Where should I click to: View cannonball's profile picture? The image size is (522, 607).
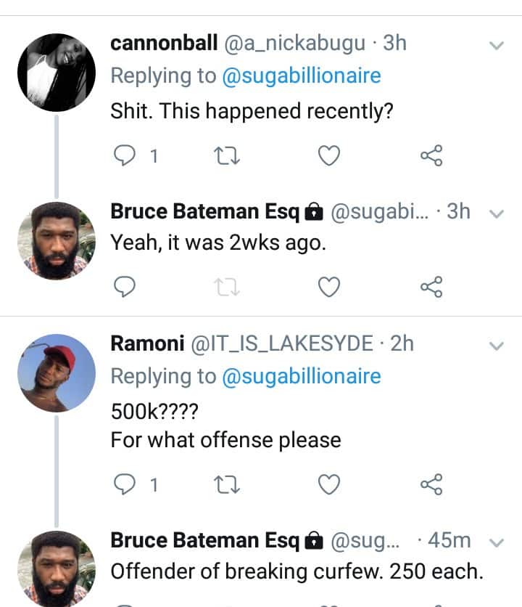(x=57, y=73)
